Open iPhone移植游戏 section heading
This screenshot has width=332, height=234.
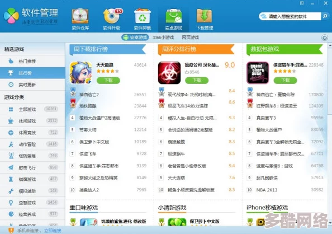267,208
